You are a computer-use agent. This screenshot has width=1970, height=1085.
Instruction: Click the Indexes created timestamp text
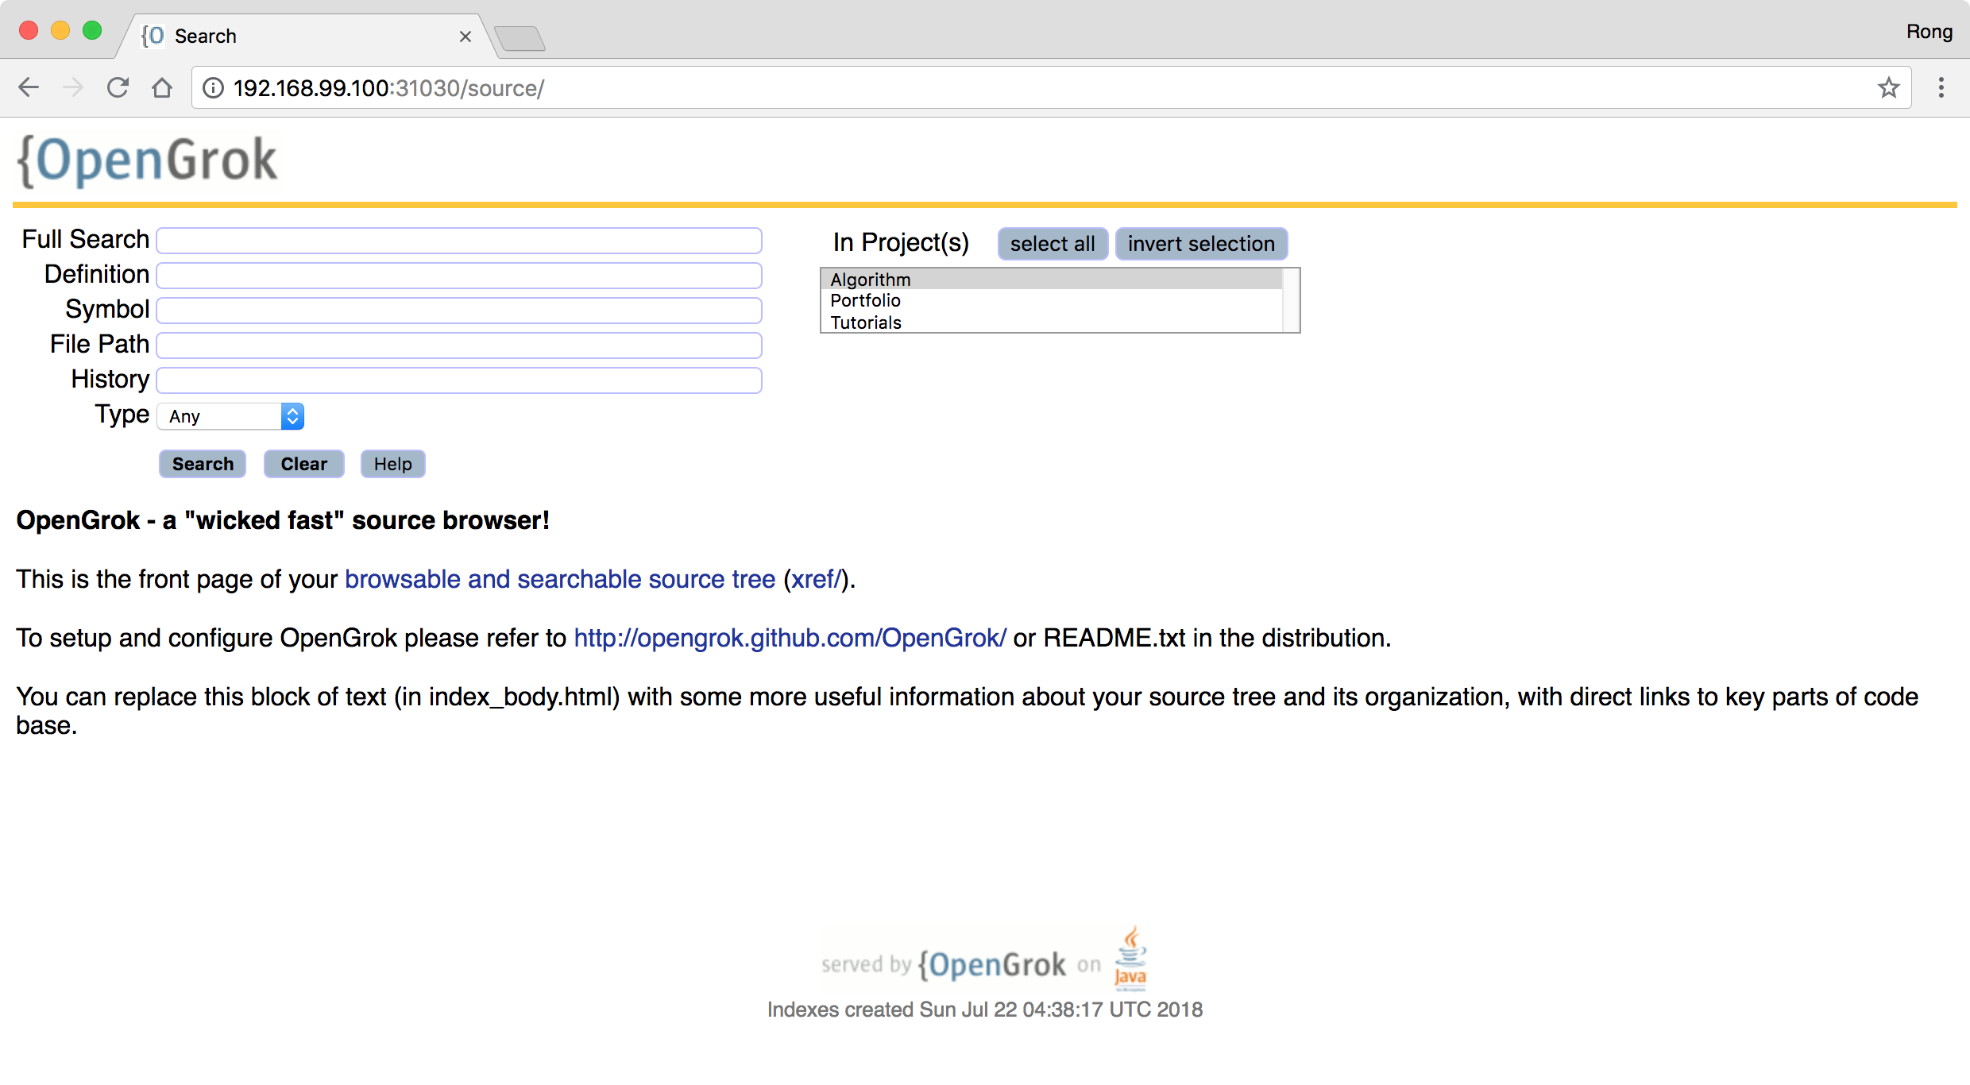tap(985, 1010)
